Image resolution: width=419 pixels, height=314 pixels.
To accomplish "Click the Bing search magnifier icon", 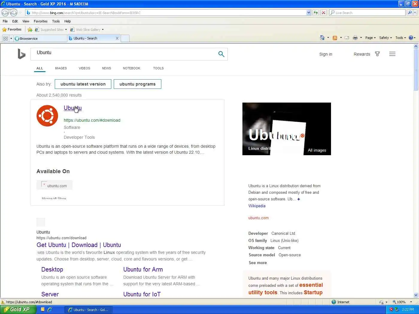I will coord(221,54).
